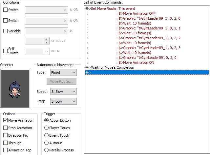
Task: Click the character sprite graphic preview
Action: click(15, 88)
